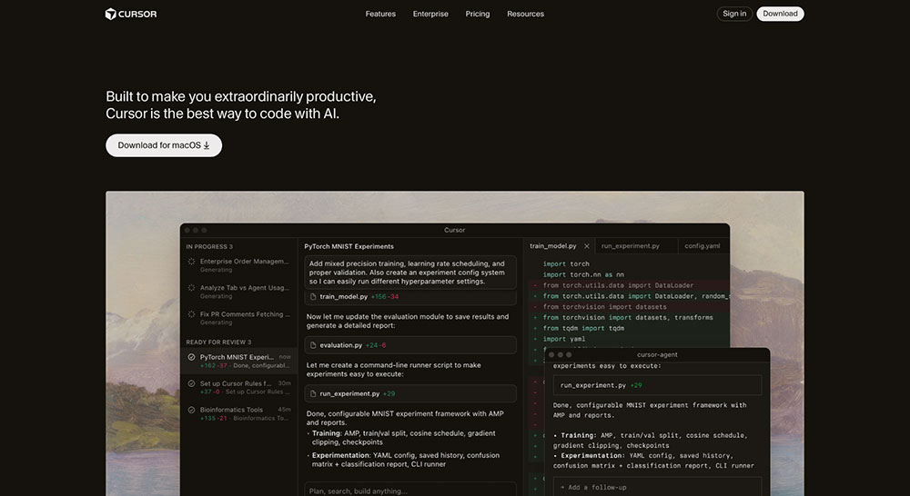Click the cursor-agent window title
The height and width of the screenshot is (496, 910).
point(657,354)
